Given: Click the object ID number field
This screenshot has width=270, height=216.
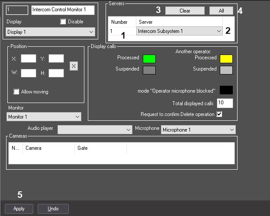Looking at the screenshot, I should (x=17, y=10).
